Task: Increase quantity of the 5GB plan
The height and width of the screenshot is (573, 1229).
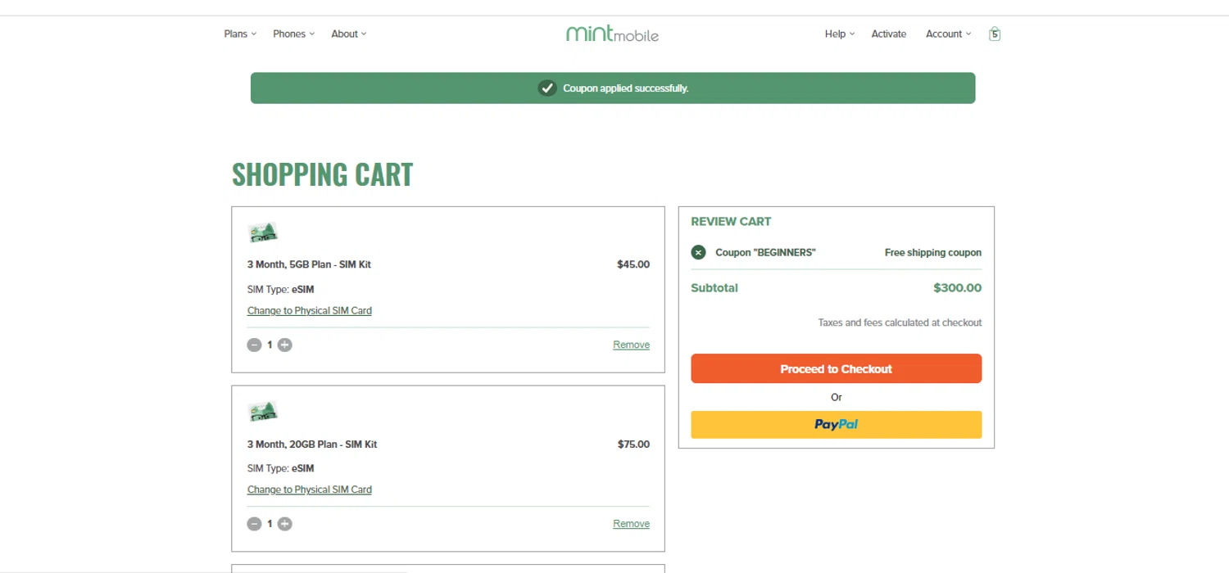Action: pos(284,345)
